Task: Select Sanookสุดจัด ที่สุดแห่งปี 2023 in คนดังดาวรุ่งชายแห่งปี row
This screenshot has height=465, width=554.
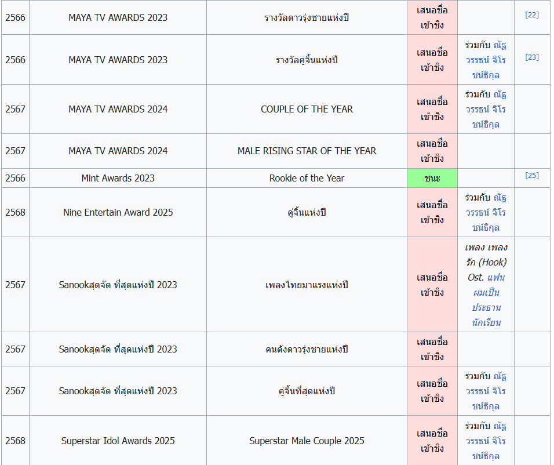Action: 118,350
